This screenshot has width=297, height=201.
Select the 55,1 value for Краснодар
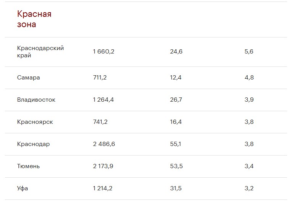tap(176, 144)
